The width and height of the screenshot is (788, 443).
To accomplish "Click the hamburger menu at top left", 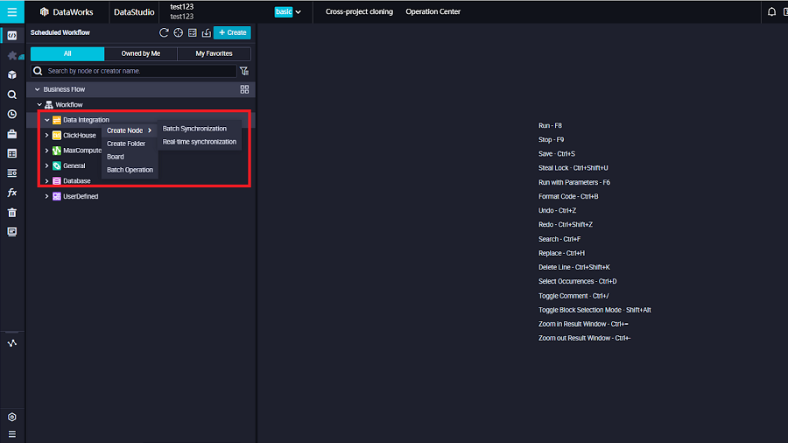I will pyautogui.click(x=12, y=12).
